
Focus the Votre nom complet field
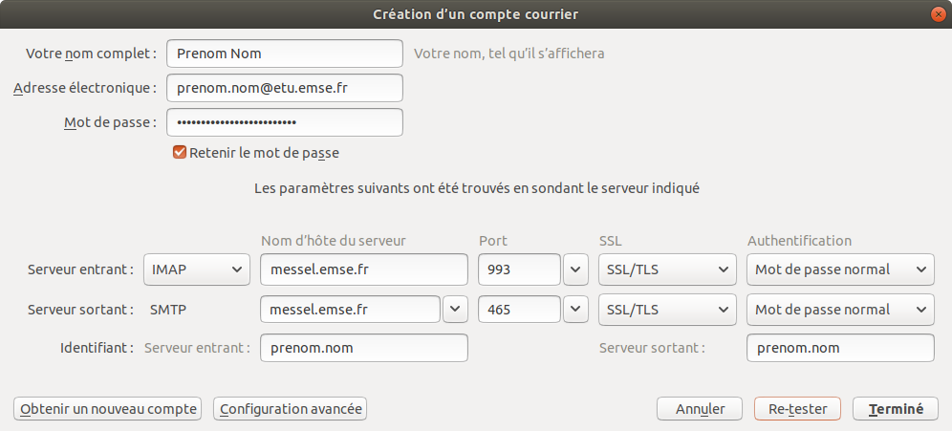(x=284, y=54)
